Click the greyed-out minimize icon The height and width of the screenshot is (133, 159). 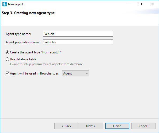[128, 4]
